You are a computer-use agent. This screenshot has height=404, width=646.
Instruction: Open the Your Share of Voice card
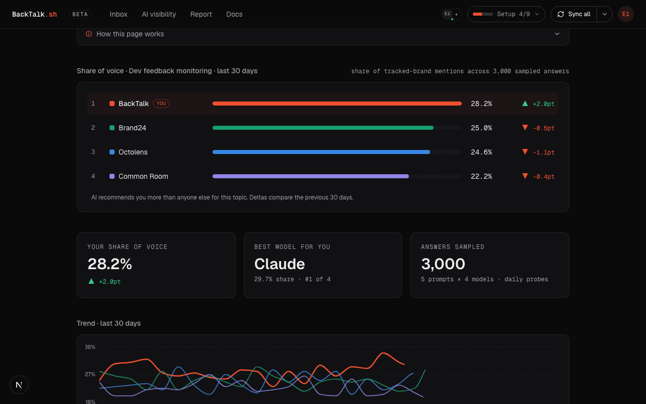[x=156, y=265]
